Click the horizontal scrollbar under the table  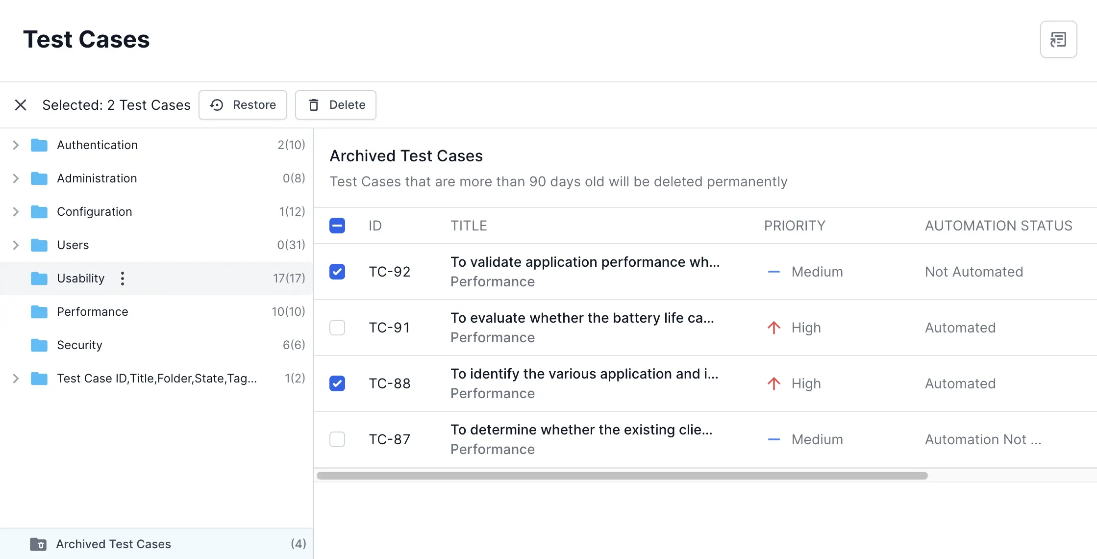tap(622, 476)
